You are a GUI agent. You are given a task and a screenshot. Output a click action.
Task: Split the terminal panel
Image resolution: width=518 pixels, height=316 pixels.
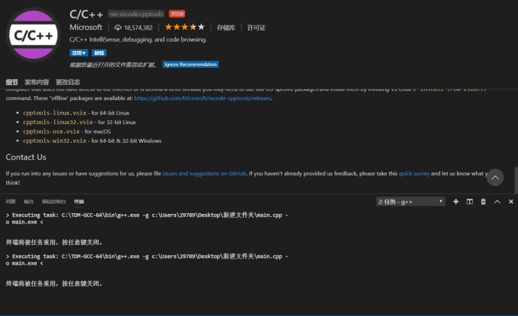(x=469, y=202)
